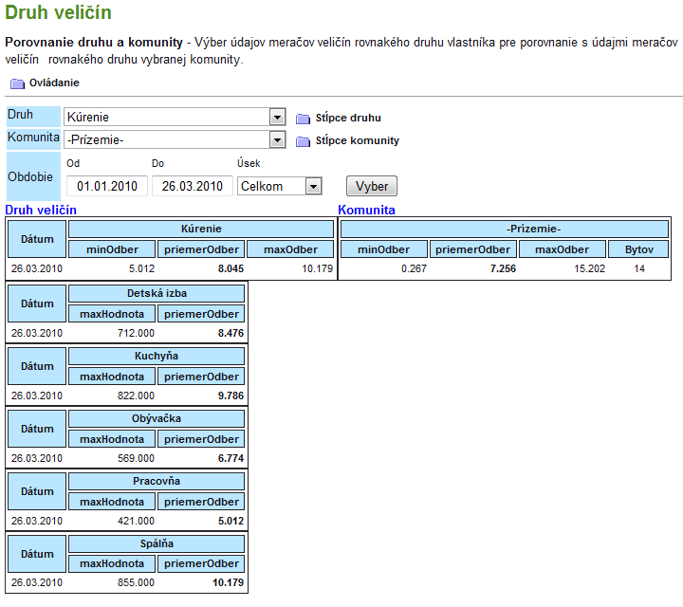Screen dimensions: 683x607
Task: Select the Detská izba table header
Action: tap(157, 293)
